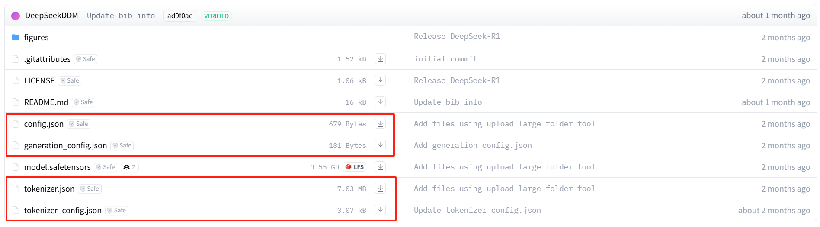Open the 'Update bib info' header commit message
Image resolution: width=820 pixels, height=227 pixels.
pos(121,16)
